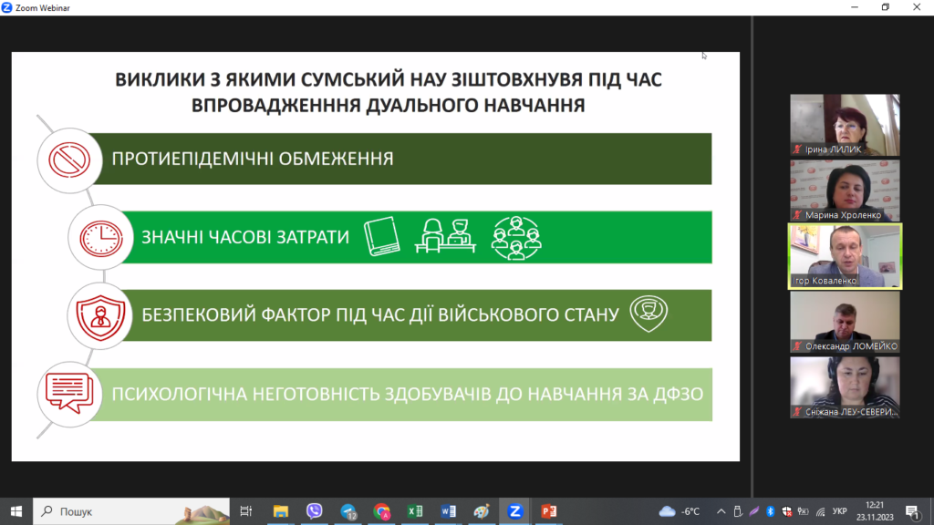The width and height of the screenshot is (934, 525).
Task: Show hidden system tray icons
Action: tap(721, 511)
